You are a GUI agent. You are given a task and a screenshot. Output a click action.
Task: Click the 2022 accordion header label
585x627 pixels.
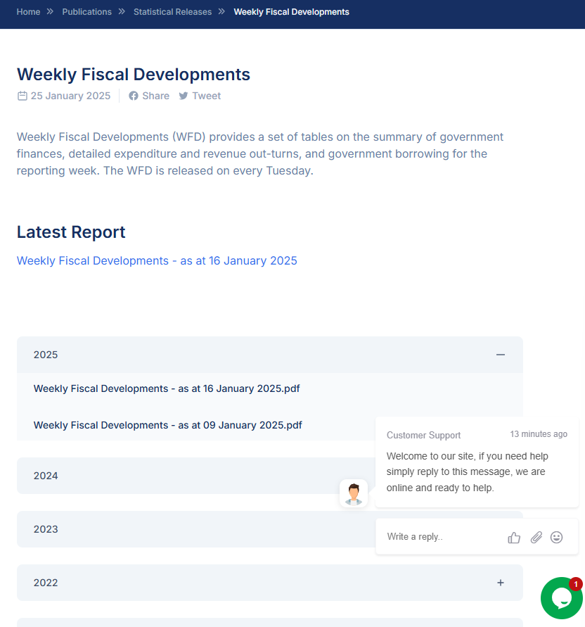(x=46, y=583)
